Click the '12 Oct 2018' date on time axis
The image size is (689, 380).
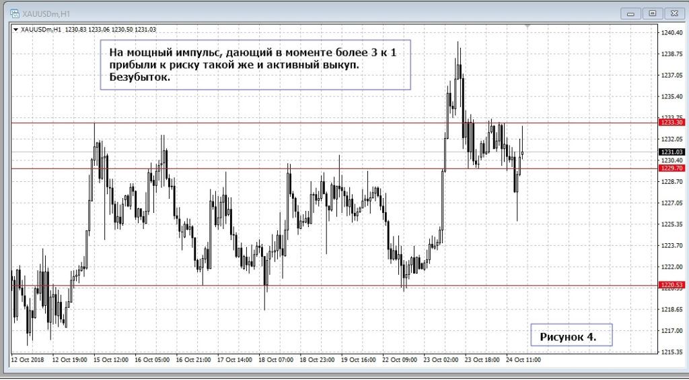point(28,360)
